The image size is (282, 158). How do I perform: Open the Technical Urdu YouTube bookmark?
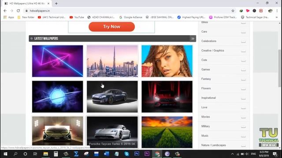(x=52, y=17)
